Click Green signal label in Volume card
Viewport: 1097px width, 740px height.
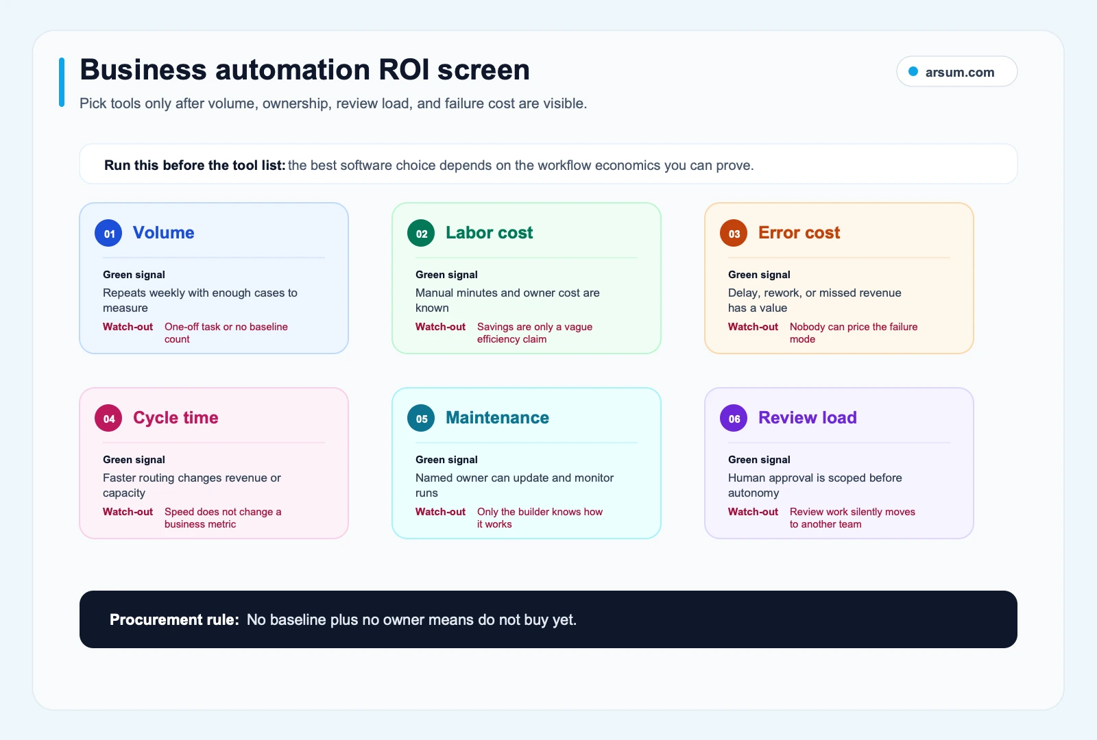pyautogui.click(x=134, y=275)
